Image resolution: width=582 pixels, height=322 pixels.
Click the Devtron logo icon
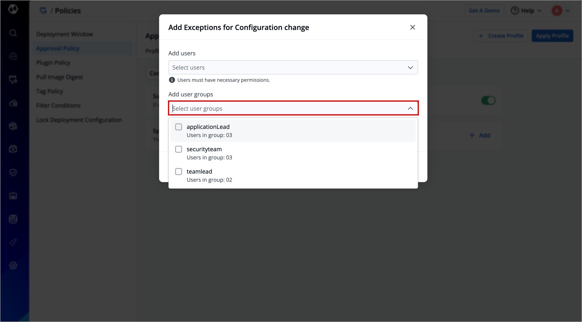pyautogui.click(x=13, y=11)
